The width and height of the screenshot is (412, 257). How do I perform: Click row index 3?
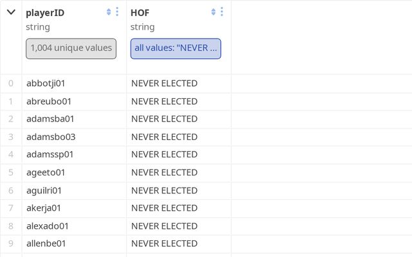tap(11, 137)
